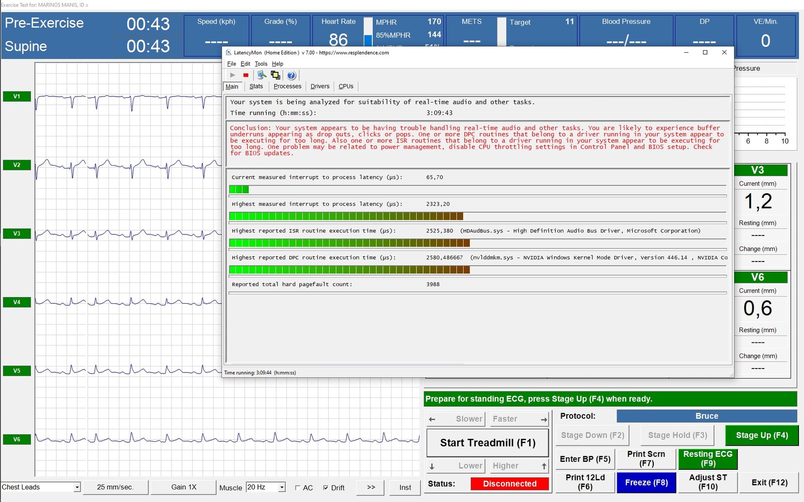The width and height of the screenshot is (804, 502).
Task: Click the up arrow beside Higher
Action: [x=544, y=466]
